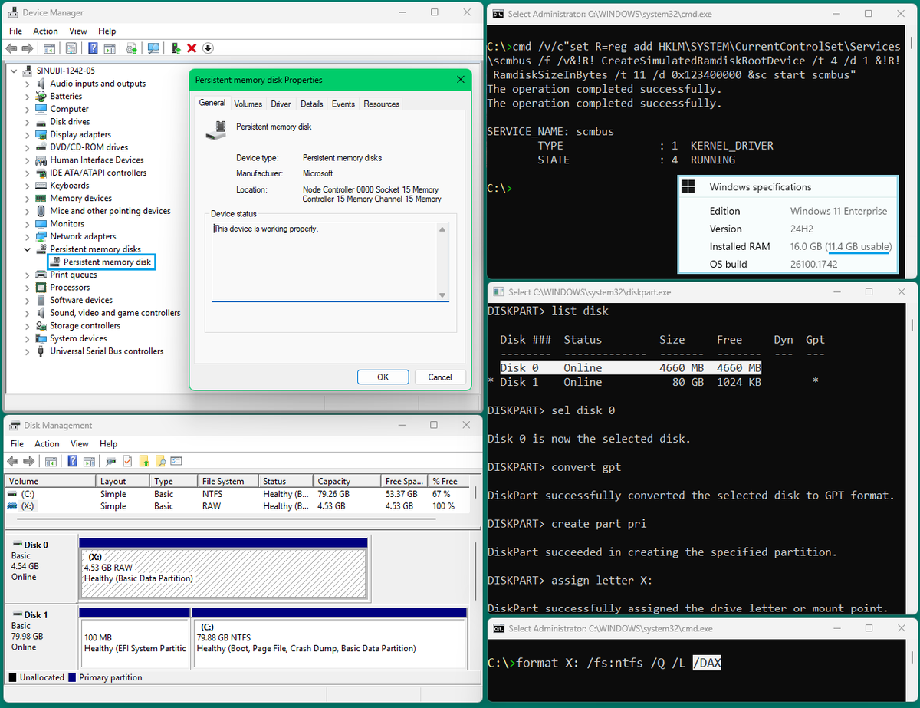Open the Driver tab in Properties
This screenshot has height=708, width=920.
[281, 104]
